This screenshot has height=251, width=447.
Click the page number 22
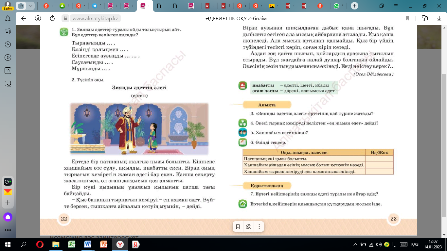click(64, 219)
